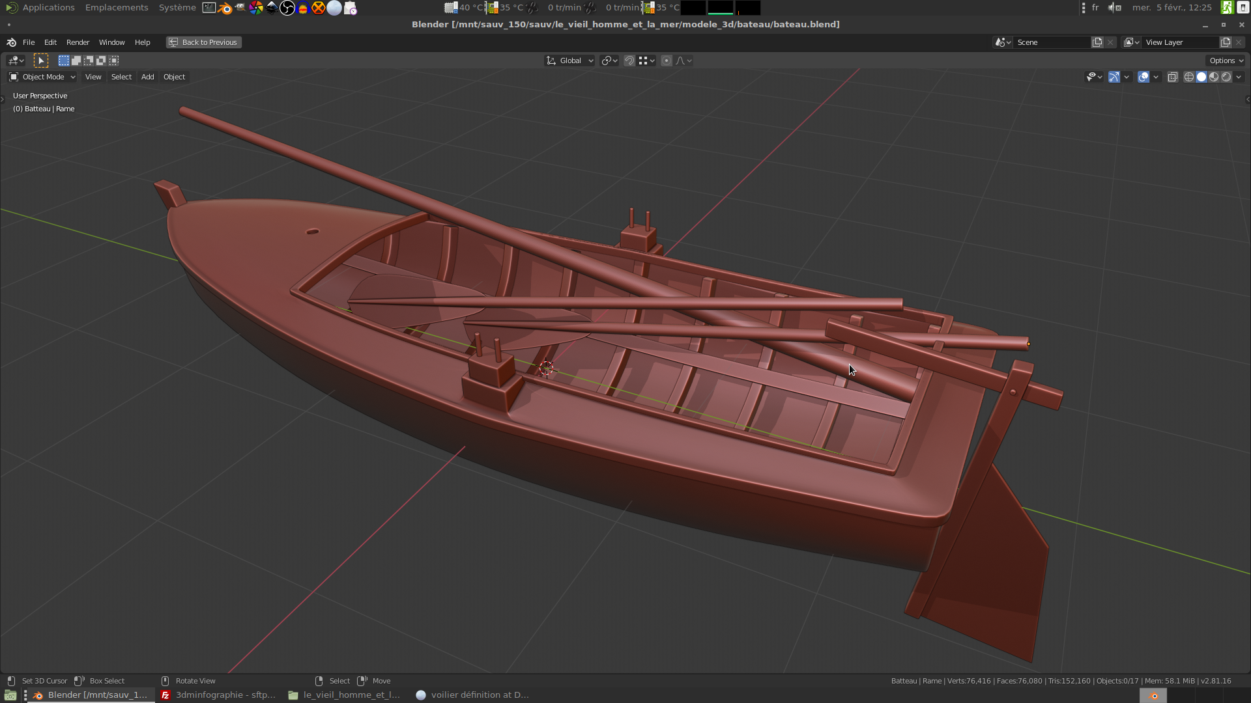The height and width of the screenshot is (703, 1251).
Task: Choose Extend Selection mode icon
Action: tap(76, 61)
